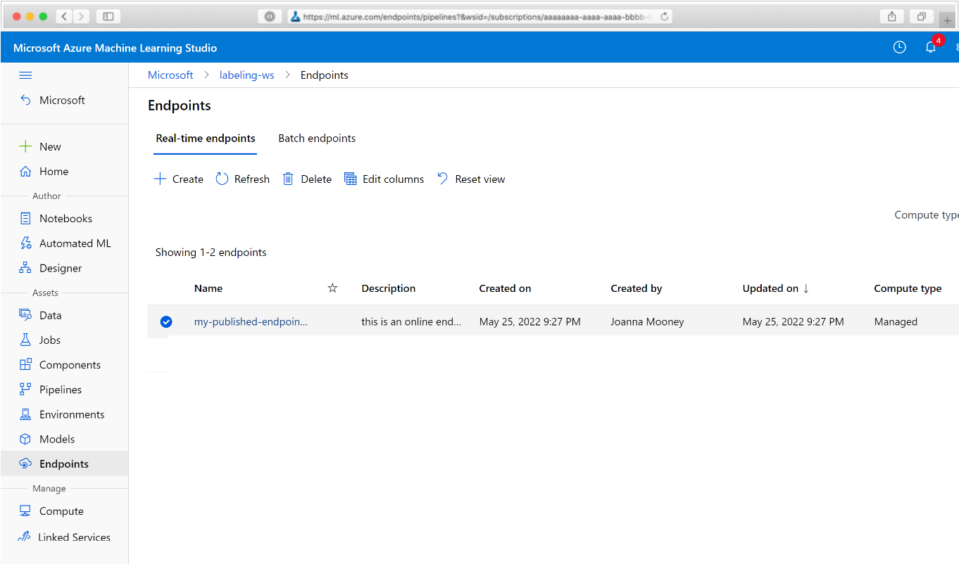Click the Safari share icon
The width and height of the screenshot is (959, 564).
(892, 16)
